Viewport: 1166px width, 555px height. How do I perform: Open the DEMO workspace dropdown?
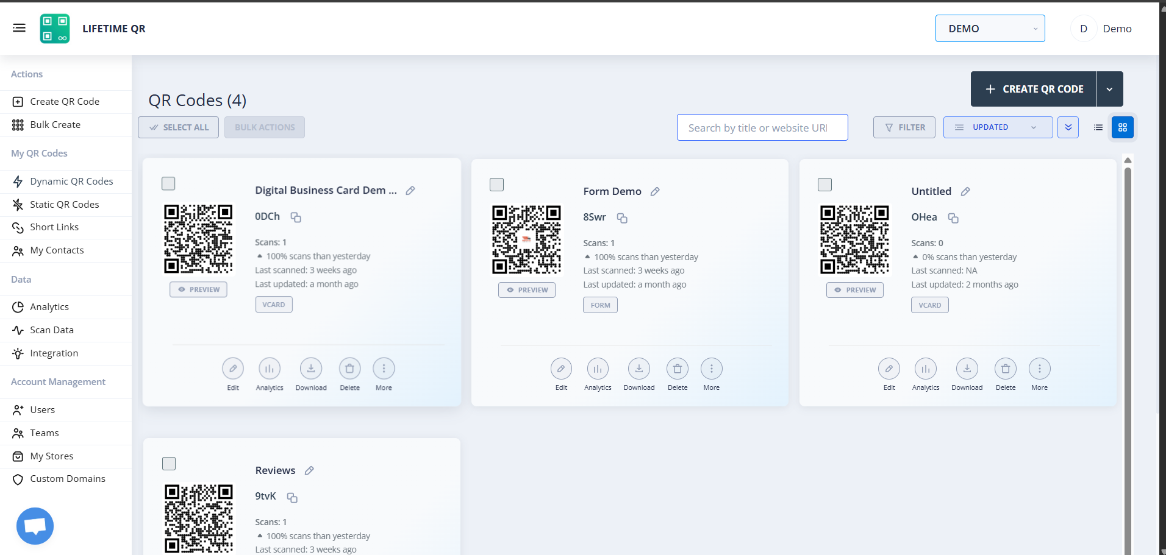tap(990, 29)
